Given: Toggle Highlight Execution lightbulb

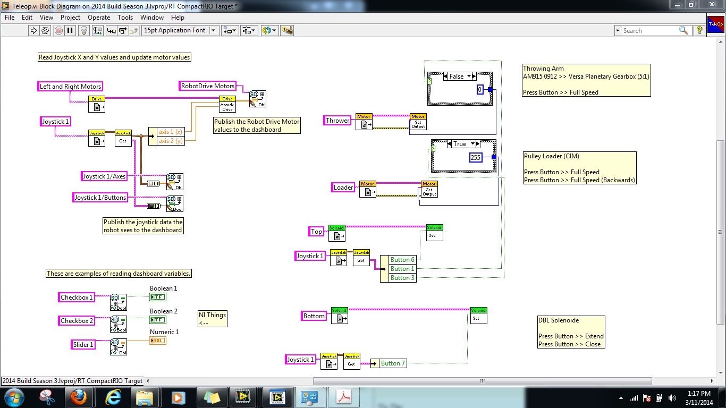Looking at the screenshot, I should [x=83, y=30].
